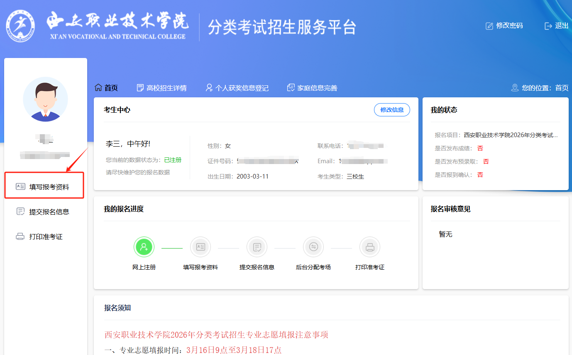Click the truncated 报名项目 name text
Screen dimensions: 572x355
point(511,135)
